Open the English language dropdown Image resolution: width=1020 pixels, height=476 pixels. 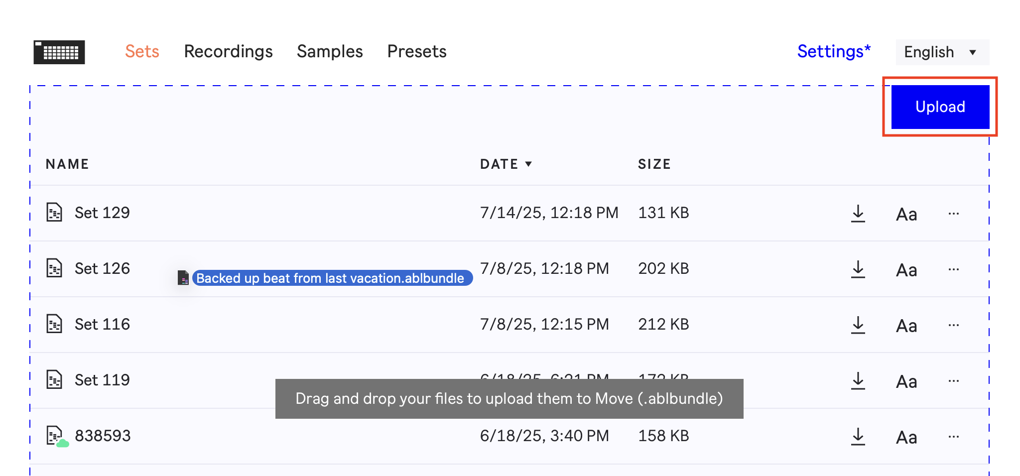942,52
